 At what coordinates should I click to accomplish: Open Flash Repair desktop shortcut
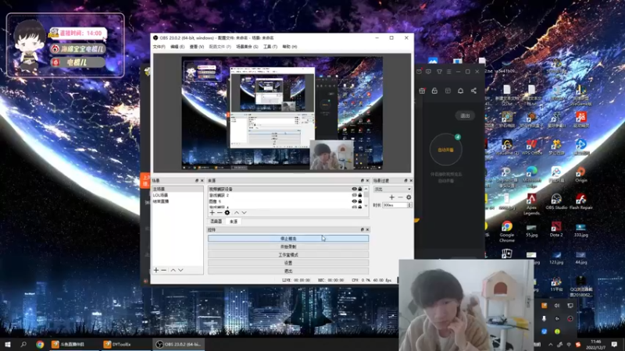click(x=581, y=201)
